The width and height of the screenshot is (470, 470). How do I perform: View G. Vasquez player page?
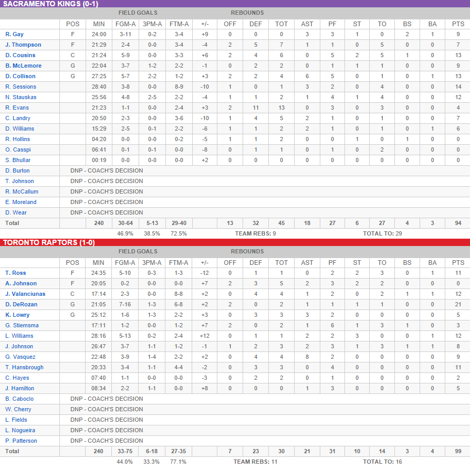click(x=20, y=357)
